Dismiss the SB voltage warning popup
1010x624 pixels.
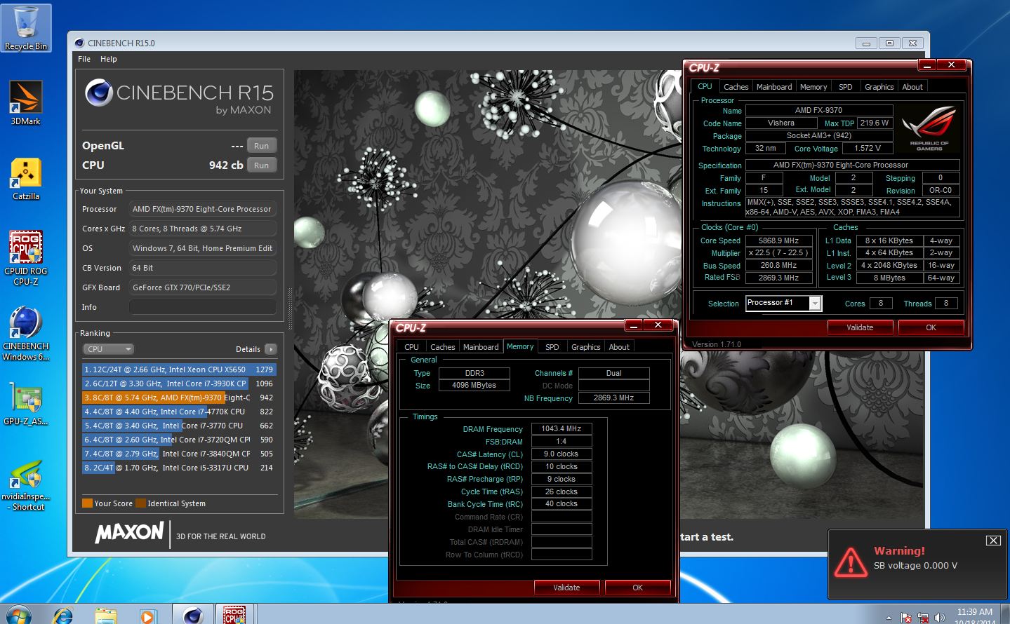click(x=993, y=540)
